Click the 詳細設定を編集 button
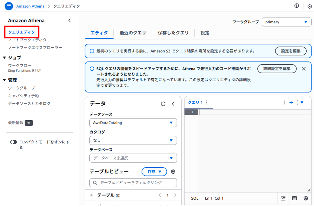This screenshot has height=207, width=314. (x=277, y=68)
